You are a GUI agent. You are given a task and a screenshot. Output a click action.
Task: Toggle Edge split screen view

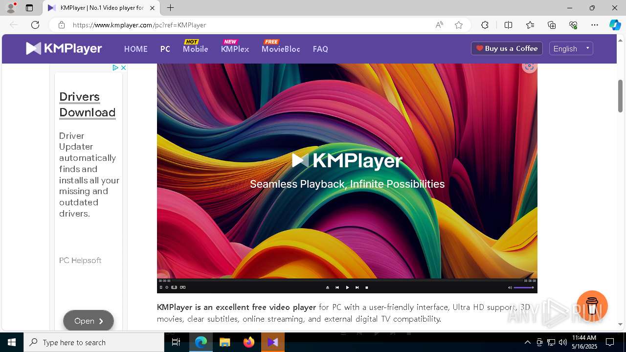(508, 25)
